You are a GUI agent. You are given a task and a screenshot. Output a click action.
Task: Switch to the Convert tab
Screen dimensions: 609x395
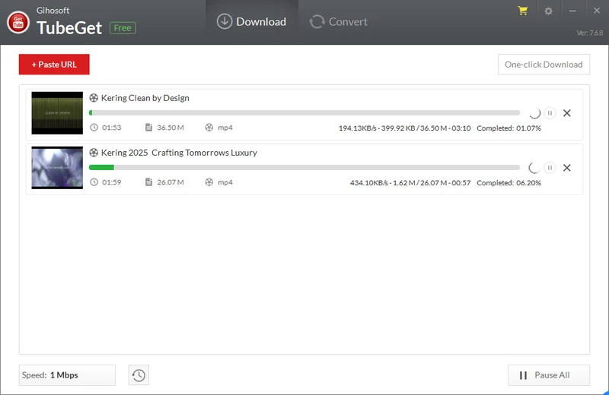[338, 22]
